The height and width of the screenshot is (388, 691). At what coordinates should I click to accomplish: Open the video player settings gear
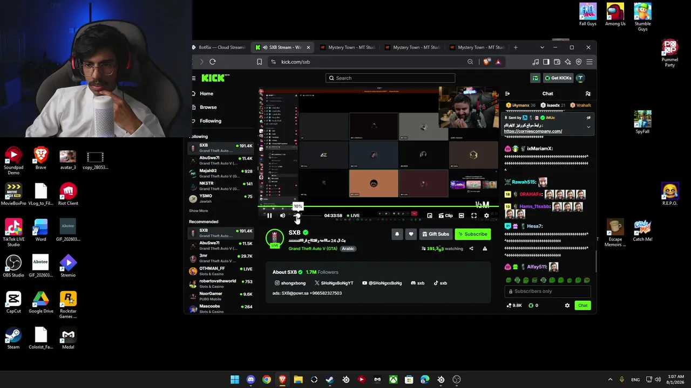click(486, 216)
